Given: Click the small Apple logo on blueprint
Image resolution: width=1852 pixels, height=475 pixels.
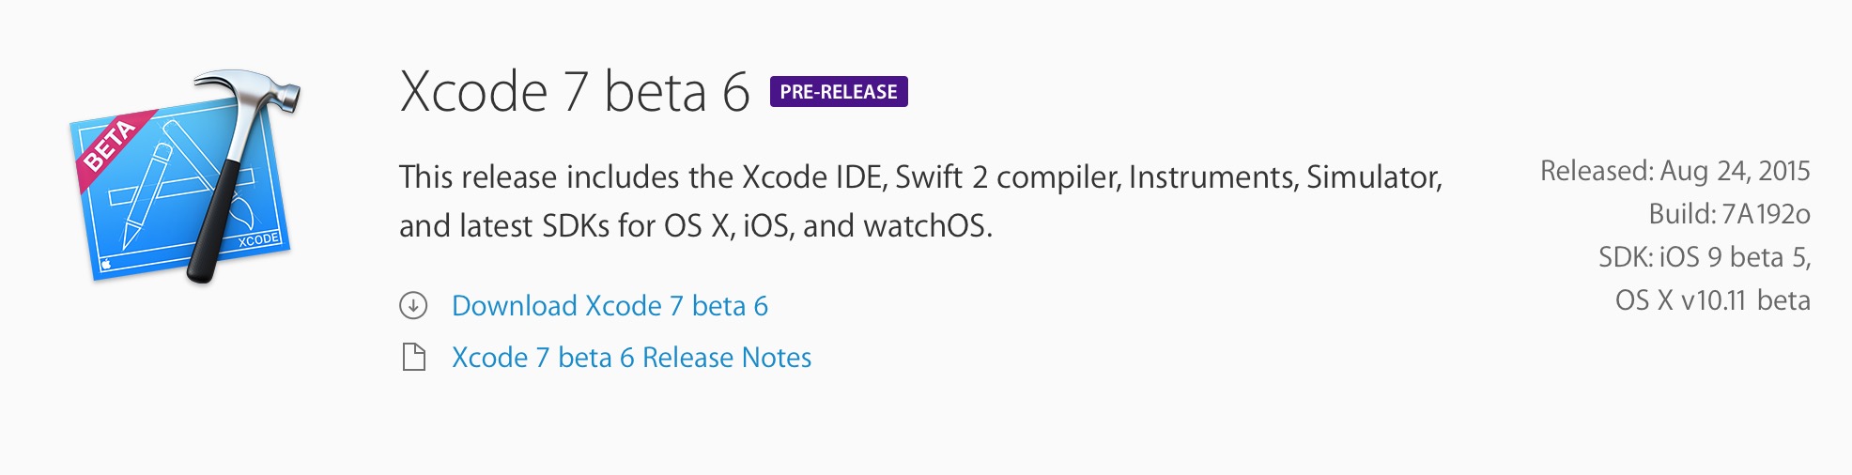Looking at the screenshot, I should point(106,264).
